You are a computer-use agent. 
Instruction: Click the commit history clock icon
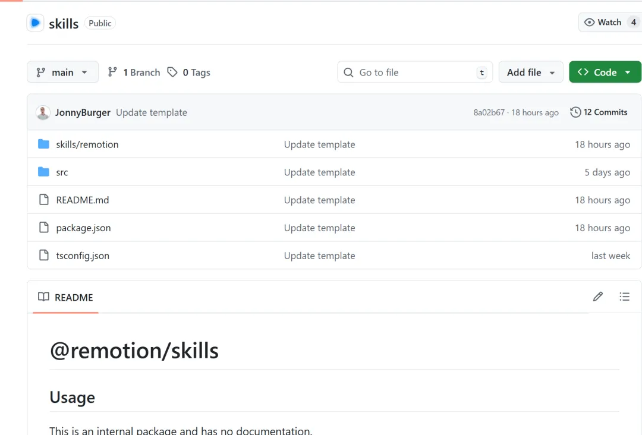575,112
